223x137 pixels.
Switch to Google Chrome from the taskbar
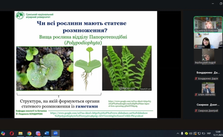coord(29,133)
